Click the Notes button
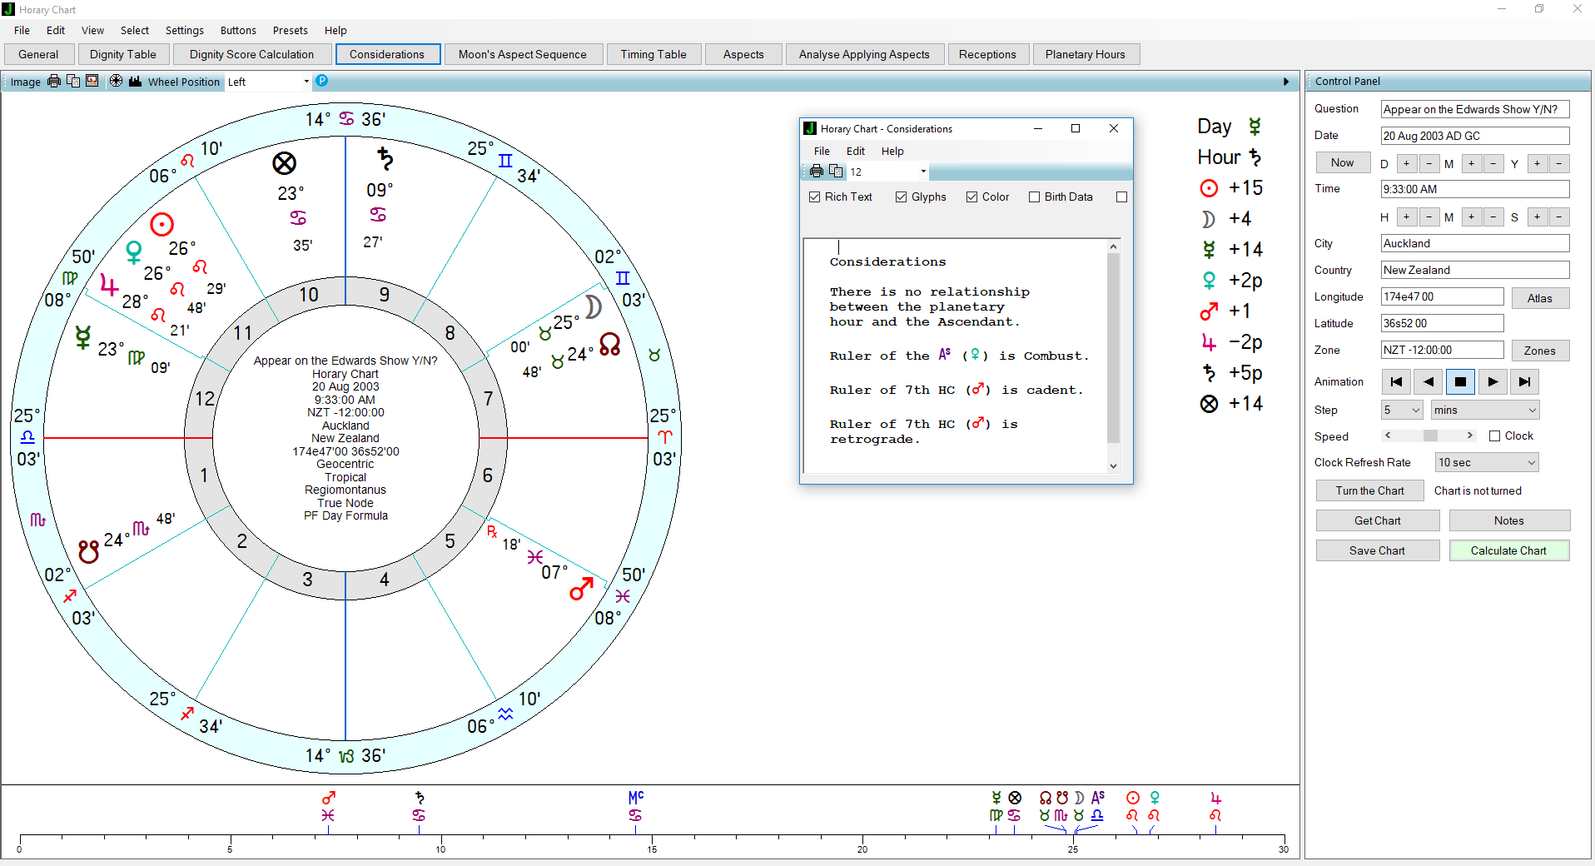 tap(1509, 520)
